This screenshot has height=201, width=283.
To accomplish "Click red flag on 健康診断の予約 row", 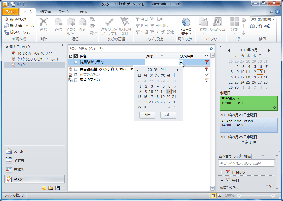I will (x=207, y=62).
